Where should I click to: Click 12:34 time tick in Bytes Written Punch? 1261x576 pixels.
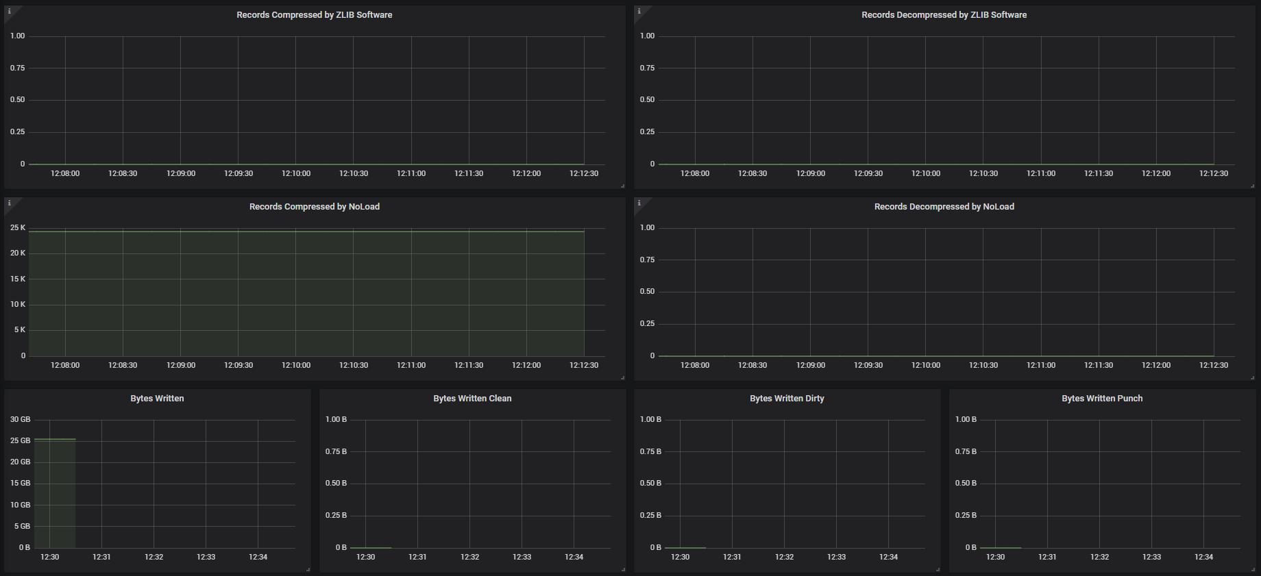[1204, 558]
